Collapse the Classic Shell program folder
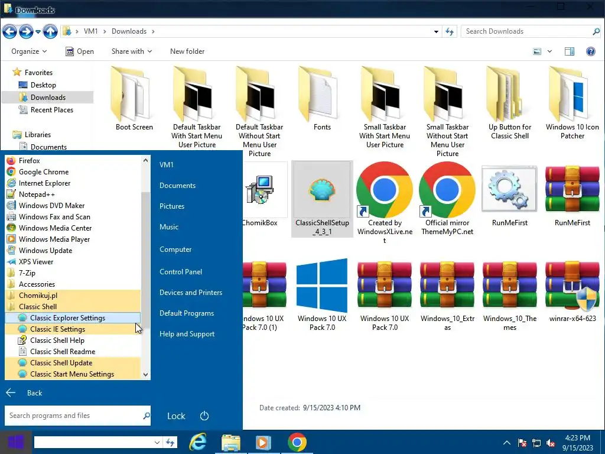 (73, 307)
